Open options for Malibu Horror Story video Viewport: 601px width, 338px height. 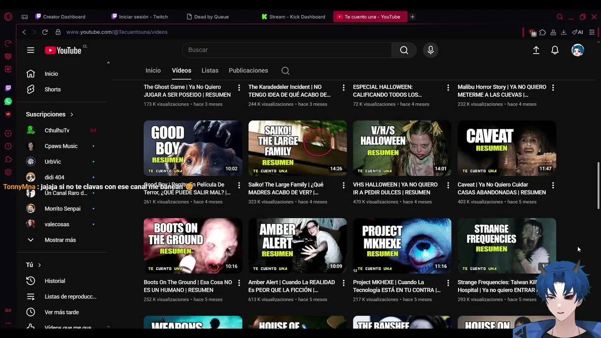tap(553, 88)
